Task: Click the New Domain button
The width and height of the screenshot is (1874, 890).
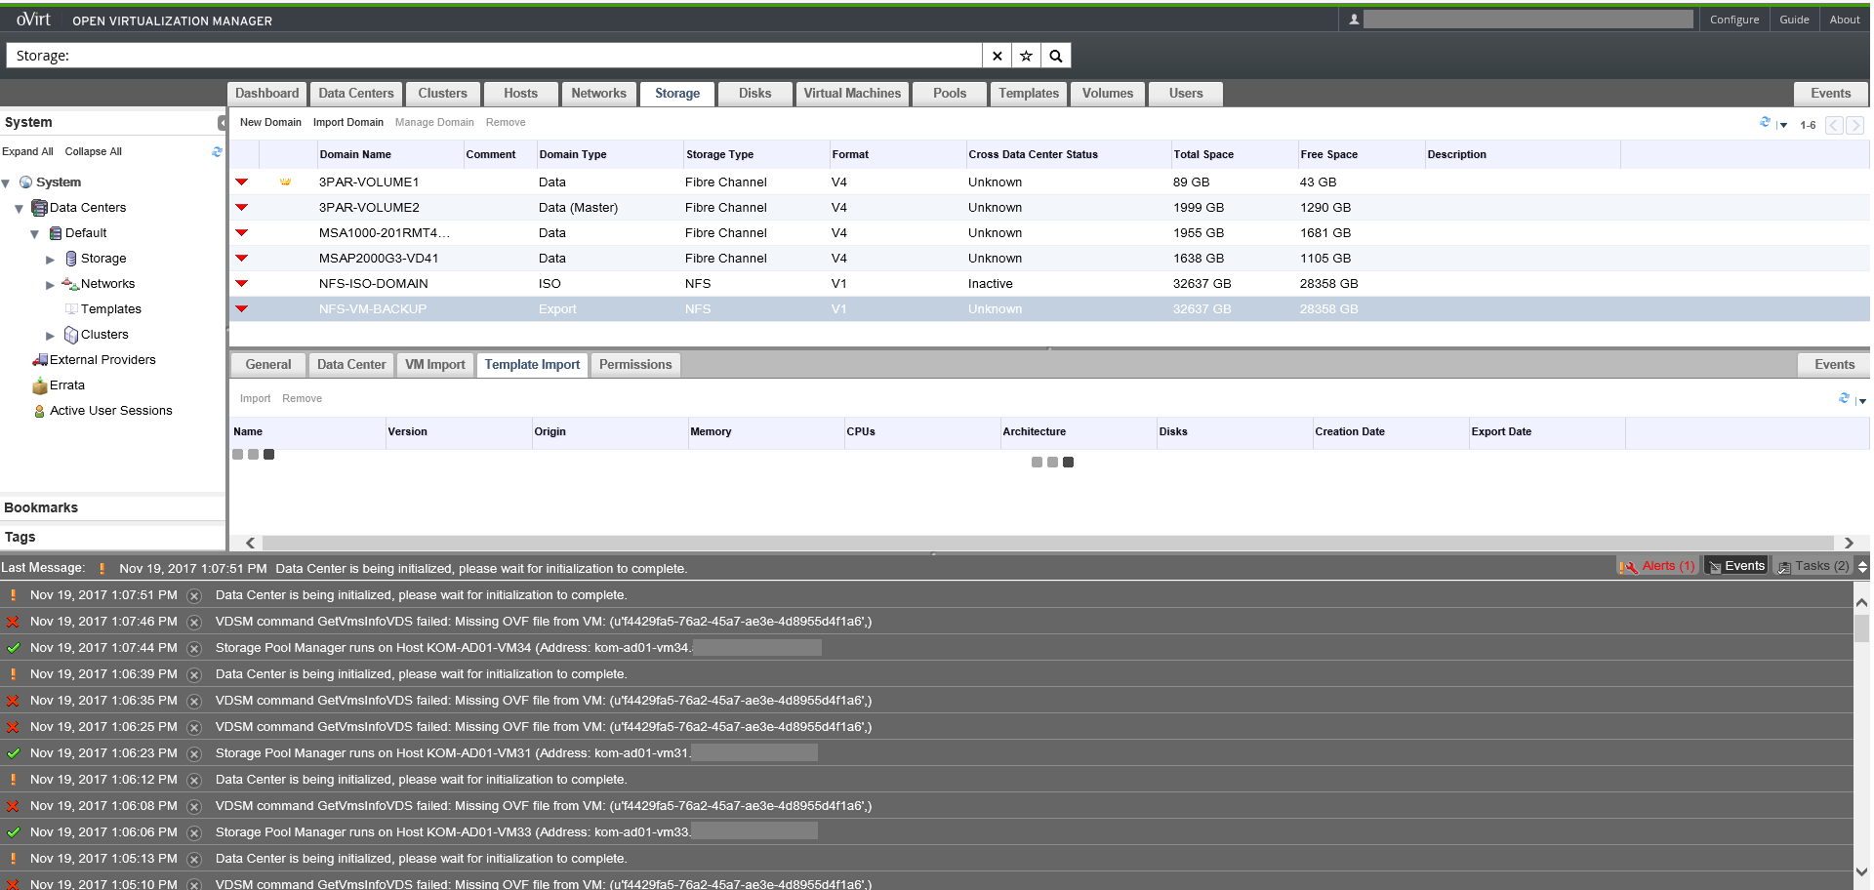Action: click(x=270, y=123)
